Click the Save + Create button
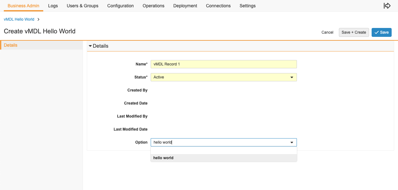 (354, 32)
